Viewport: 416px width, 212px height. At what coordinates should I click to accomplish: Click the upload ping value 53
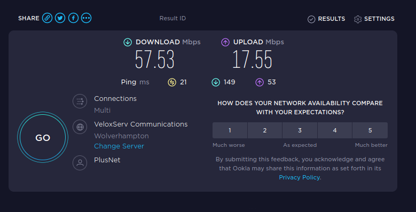point(272,82)
